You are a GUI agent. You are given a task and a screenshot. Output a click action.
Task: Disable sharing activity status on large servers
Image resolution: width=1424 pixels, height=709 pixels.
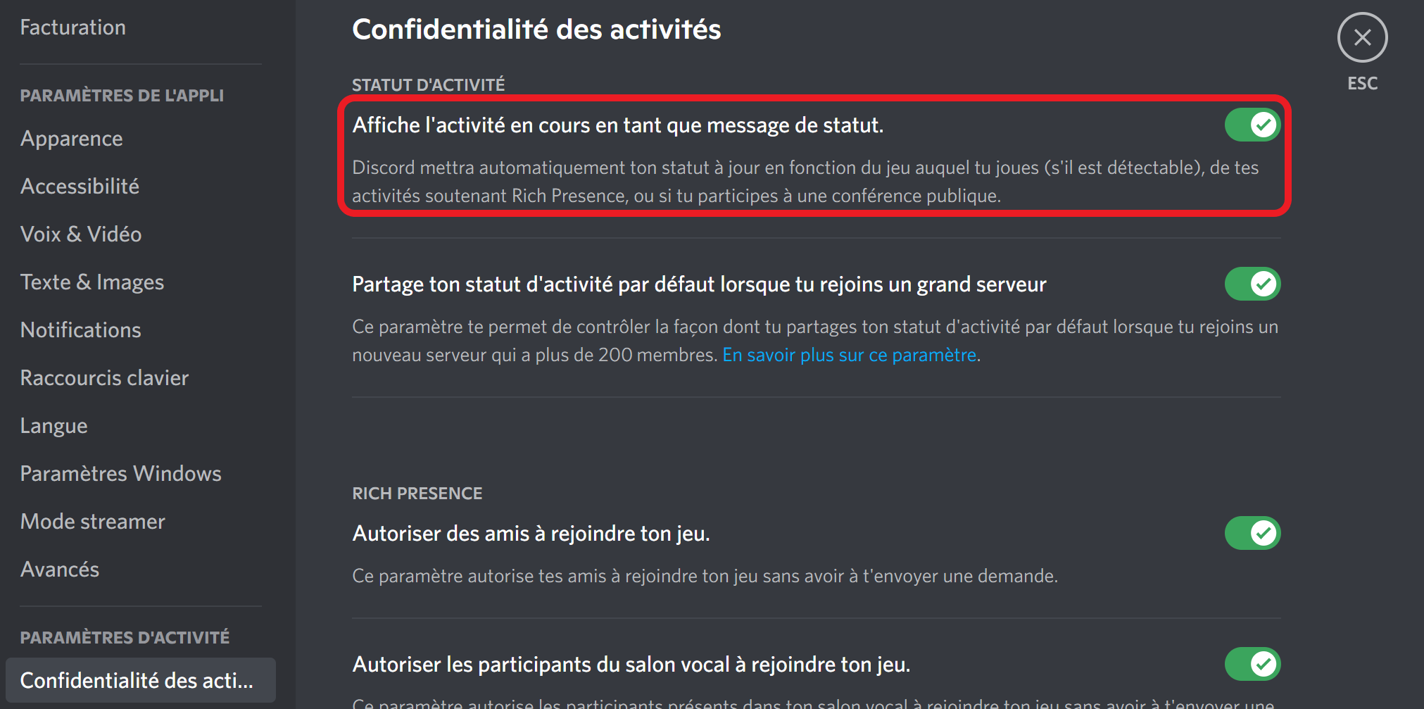(1252, 284)
